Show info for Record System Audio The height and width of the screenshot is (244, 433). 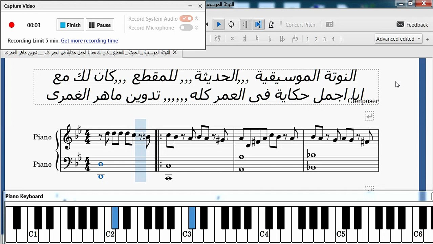tap(197, 19)
